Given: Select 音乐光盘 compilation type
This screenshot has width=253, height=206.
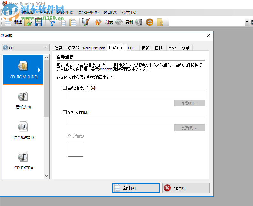Looking at the screenshot, I should click(23, 100).
